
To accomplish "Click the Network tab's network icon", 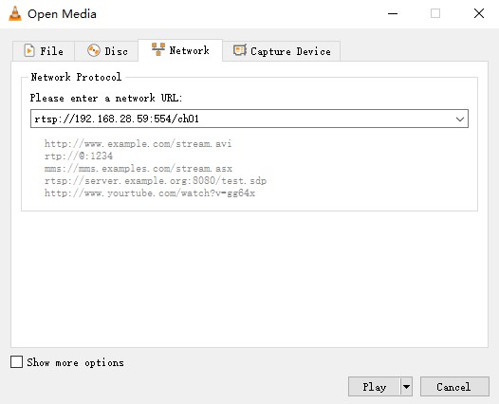I will coord(158,49).
